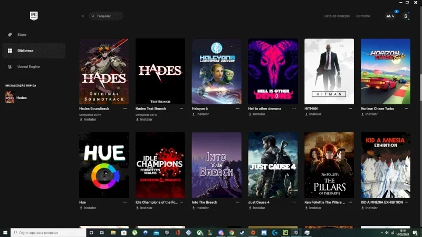Open Just Cause 4 cover thumbnail

coord(273,165)
